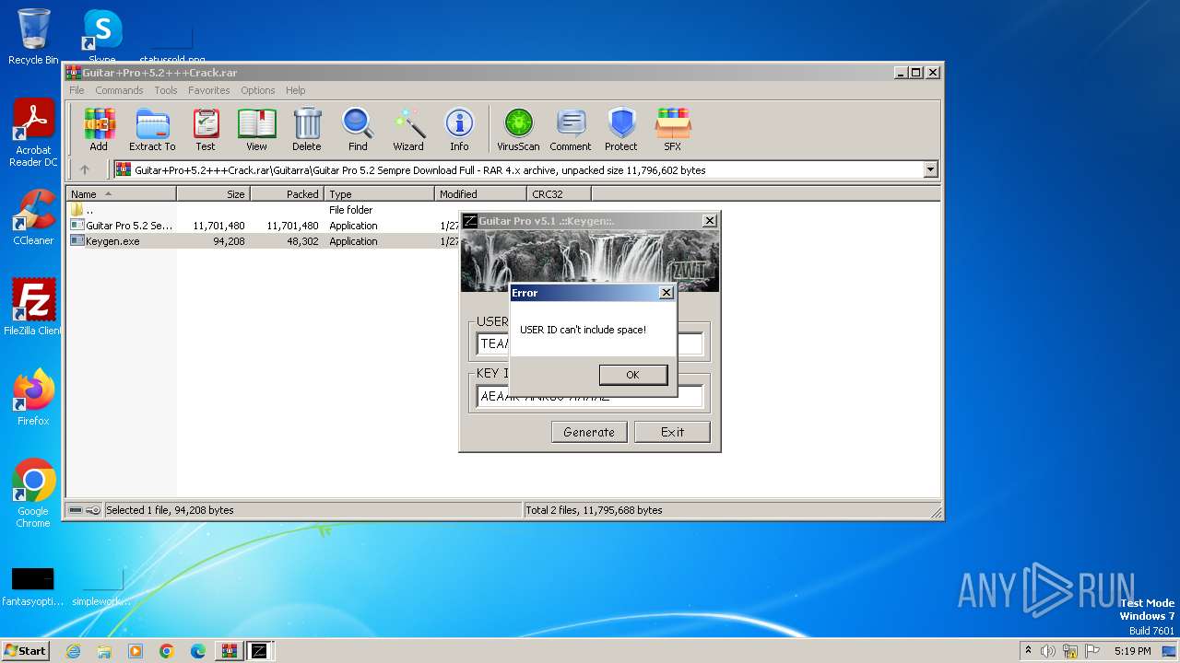Open CCleaner desktop shortcut

tap(33, 217)
